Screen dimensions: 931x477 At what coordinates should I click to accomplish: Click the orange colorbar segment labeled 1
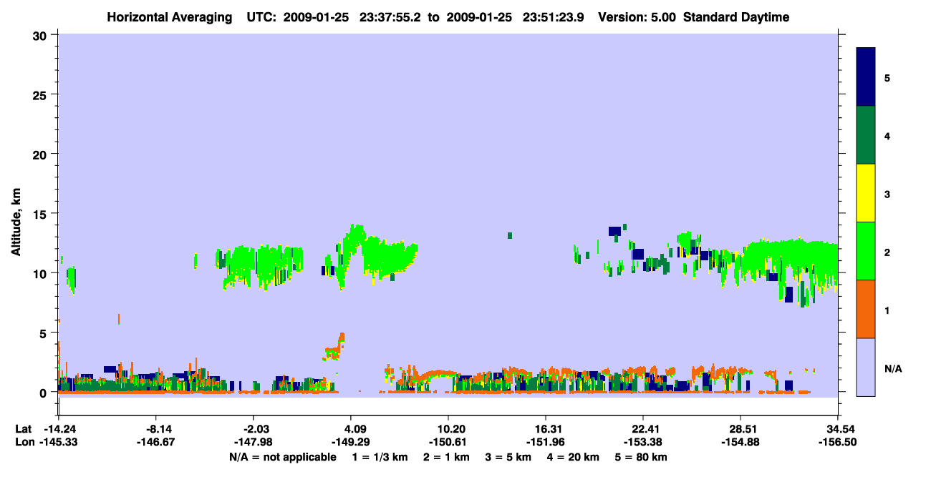point(866,309)
